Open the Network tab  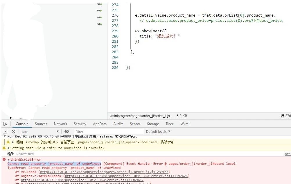pyautogui.click(x=60, y=124)
